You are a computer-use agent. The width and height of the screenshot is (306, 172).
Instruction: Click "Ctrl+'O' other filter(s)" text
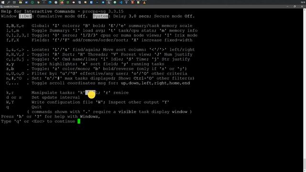(x=164, y=78)
